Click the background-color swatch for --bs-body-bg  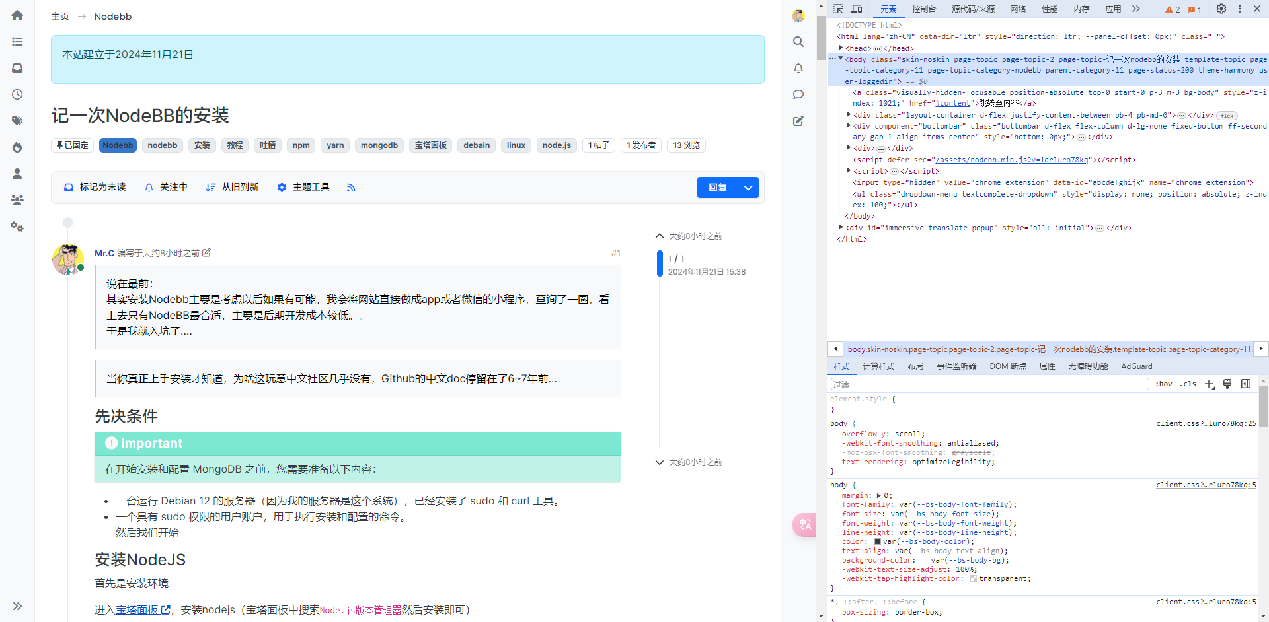pos(926,560)
